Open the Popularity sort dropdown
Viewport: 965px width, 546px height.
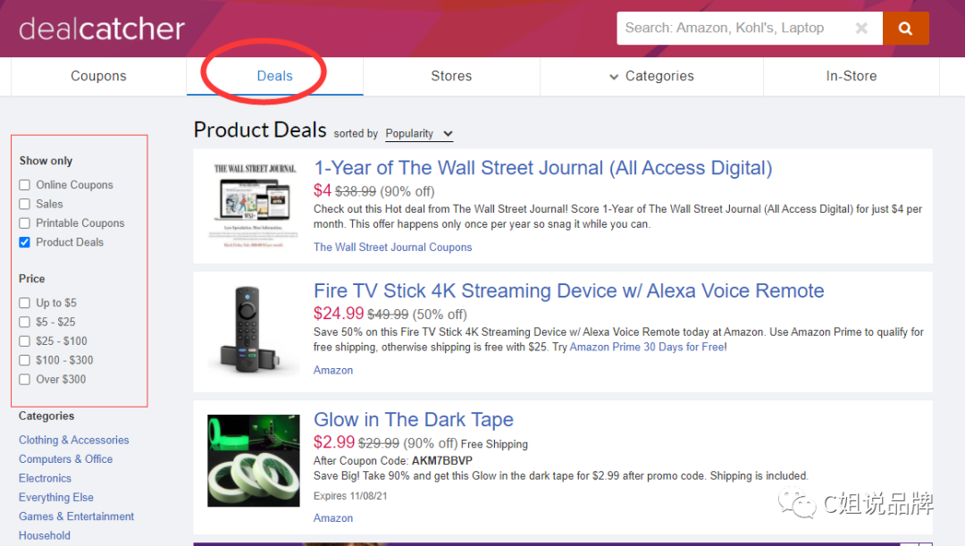tap(419, 134)
